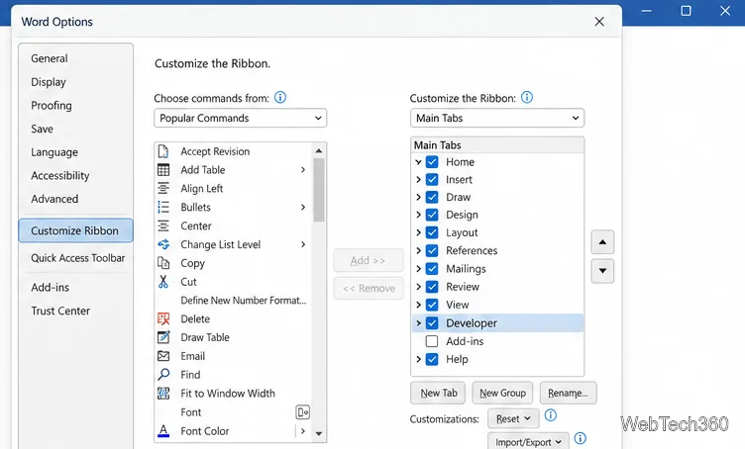Click the commands list scrollbar down arrow
The image size is (745, 449).
point(319,433)
